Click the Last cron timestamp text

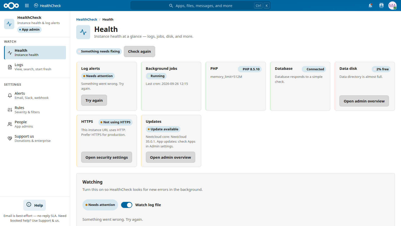[167, 84]
